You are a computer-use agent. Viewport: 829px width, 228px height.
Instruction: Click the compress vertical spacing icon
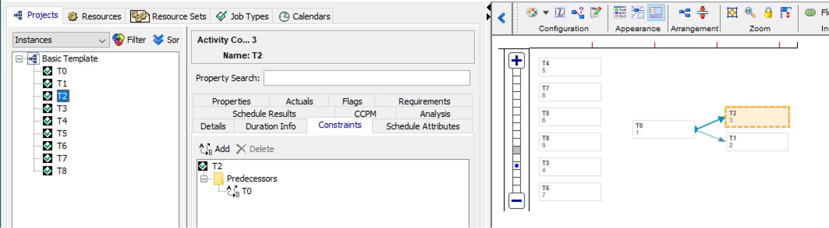(x=703, y=12)
